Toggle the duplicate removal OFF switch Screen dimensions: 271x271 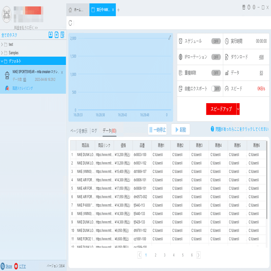216,73
